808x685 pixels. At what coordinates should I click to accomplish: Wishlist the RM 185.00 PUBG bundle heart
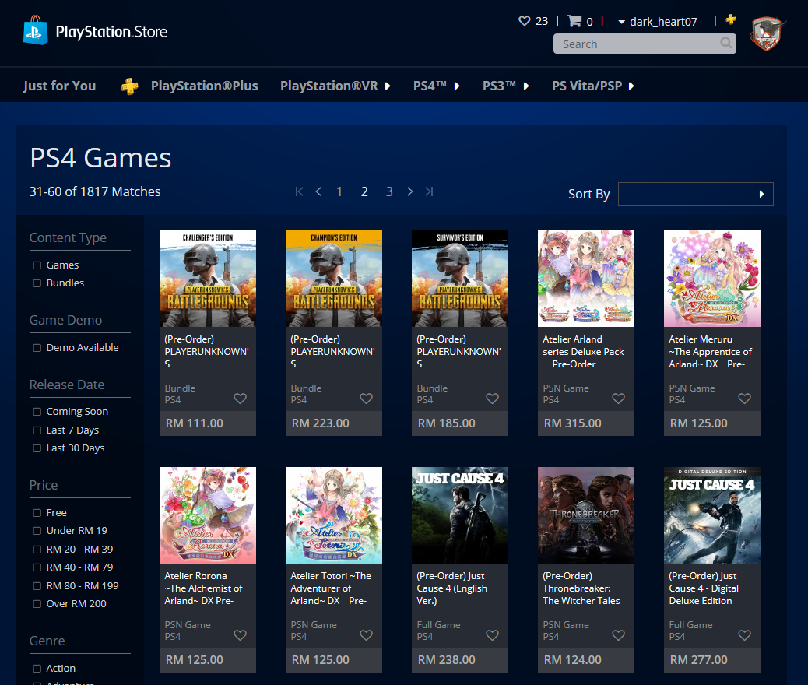pos(493,399)
